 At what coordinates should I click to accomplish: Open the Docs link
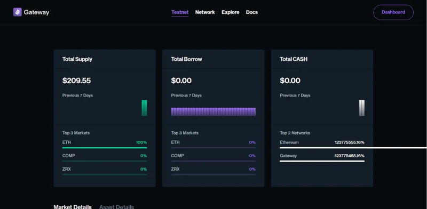coord(252,12)
